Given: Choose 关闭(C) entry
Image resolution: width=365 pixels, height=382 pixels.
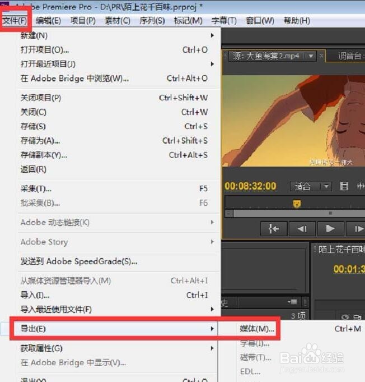Looking at the screenshot, I should tap(119, 112).
